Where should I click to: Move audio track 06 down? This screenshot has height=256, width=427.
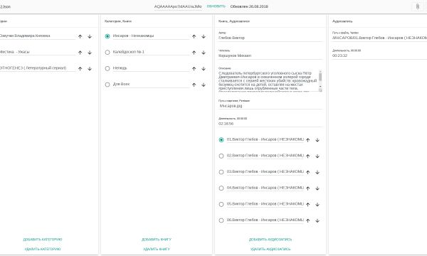point(317,220)
